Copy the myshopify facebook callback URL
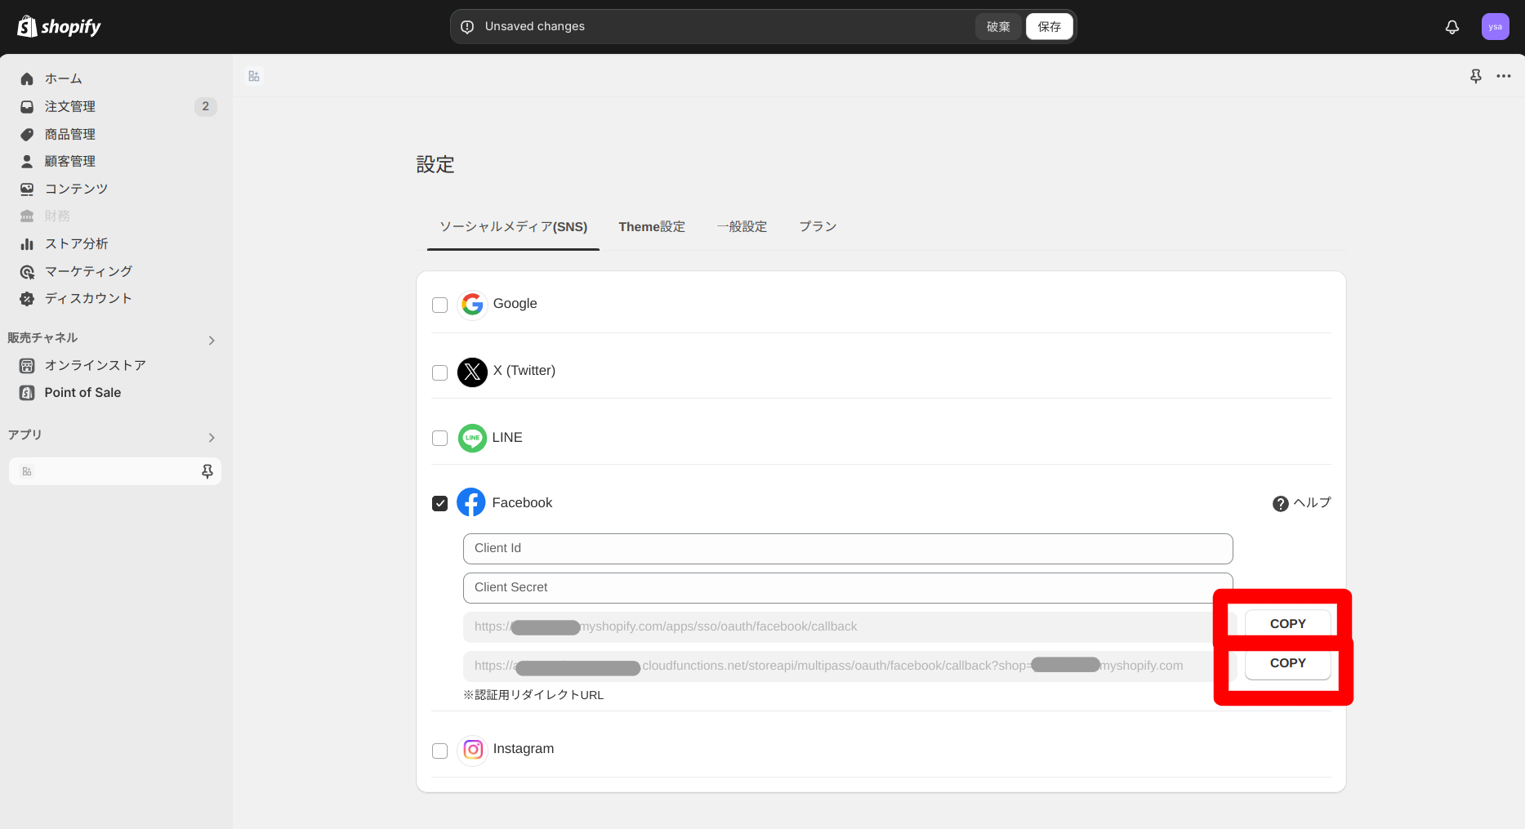This screenshot has width=1525, height=829. 1288,624
